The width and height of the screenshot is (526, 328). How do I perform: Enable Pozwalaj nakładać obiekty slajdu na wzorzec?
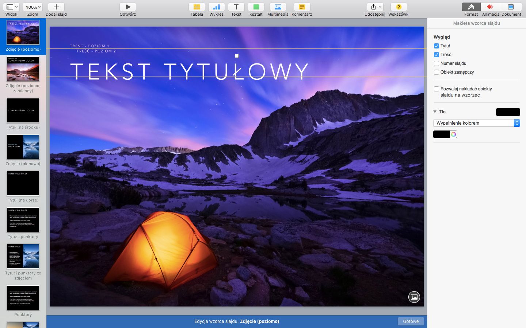click(437, 89)
